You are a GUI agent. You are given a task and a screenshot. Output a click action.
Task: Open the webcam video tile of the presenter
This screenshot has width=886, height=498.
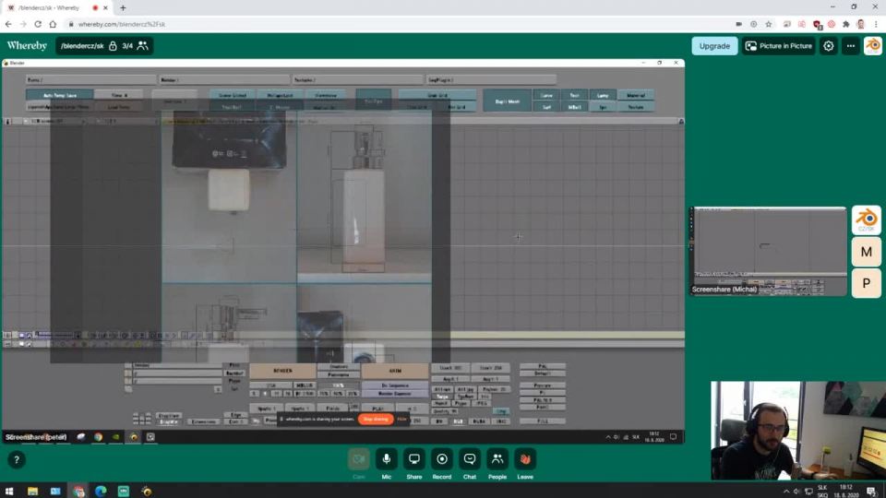797,431
